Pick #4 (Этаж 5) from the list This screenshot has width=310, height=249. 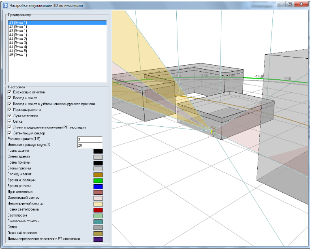click(x=18, y=51)
